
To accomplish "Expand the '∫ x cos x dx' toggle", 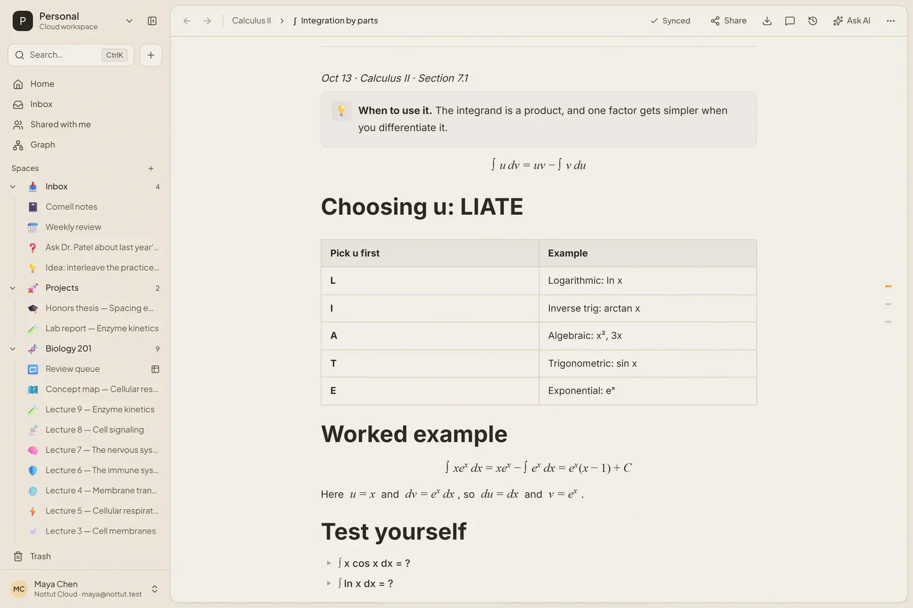I will (x=329, y=564).
